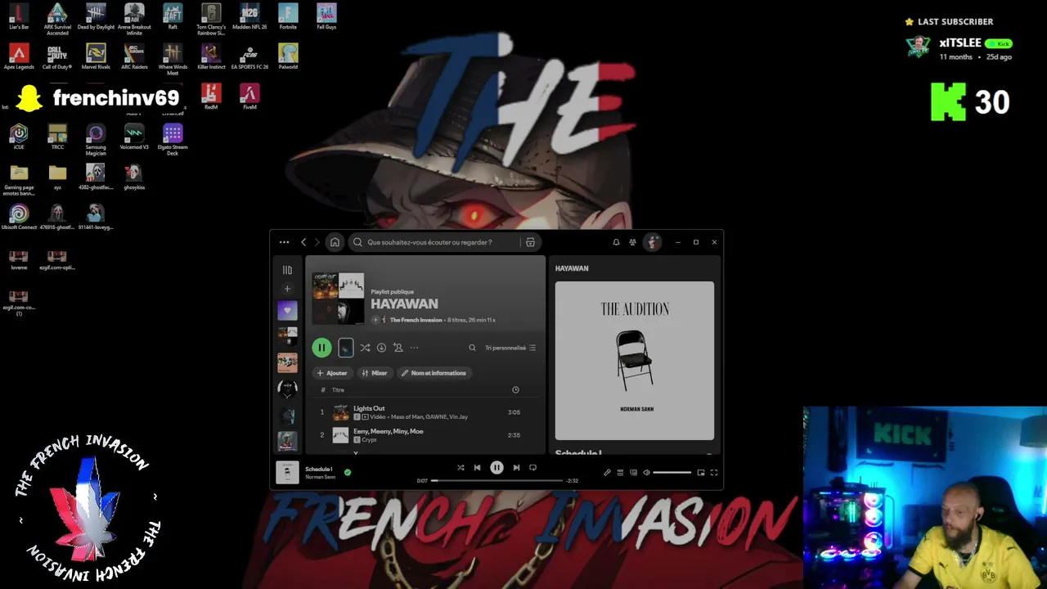Open the Norman Sann artist link in player bar
This screenshot has width=1047, height=589.
pyautogui.click(x=321, y=477)
